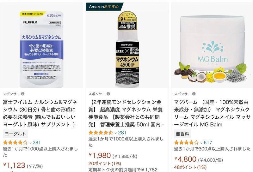The image size is (253, 172).
Task: Click the Fujifilm supplement pouch image
Action: 41,50
